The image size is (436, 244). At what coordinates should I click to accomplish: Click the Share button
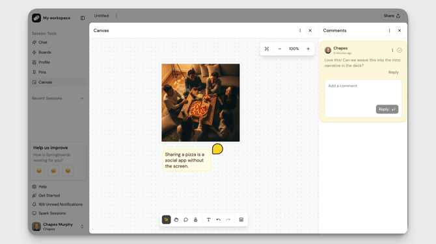(392, 16)
